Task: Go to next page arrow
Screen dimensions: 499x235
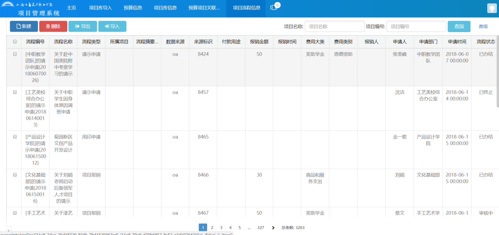Action: (273, 227)
